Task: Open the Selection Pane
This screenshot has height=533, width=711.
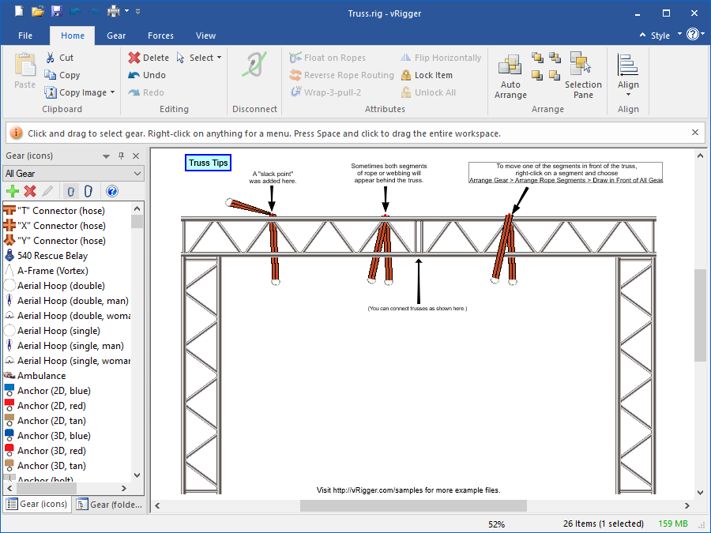Action: 583,66
